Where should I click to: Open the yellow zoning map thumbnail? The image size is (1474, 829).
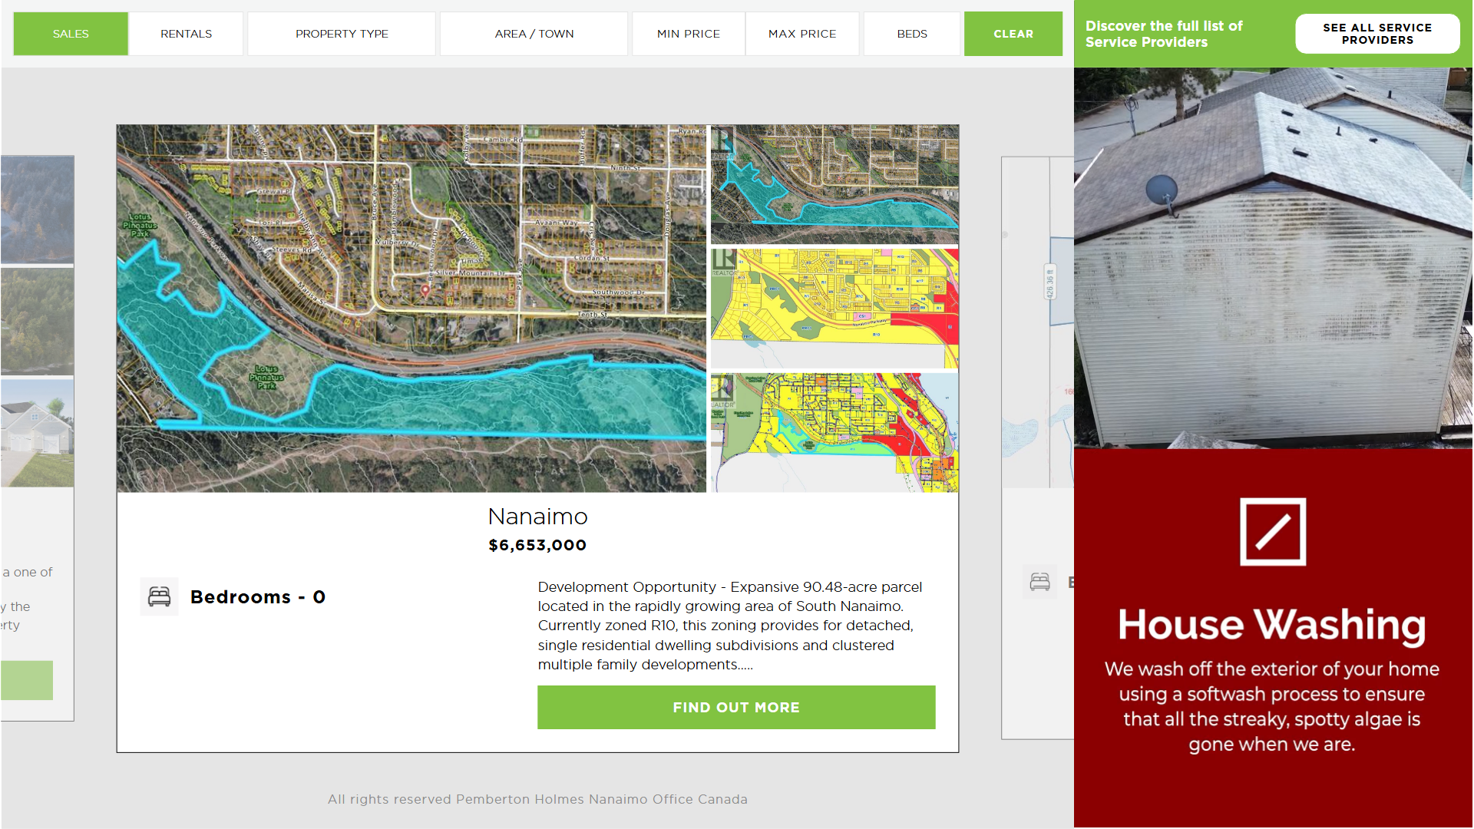click(x=834, y=307)
